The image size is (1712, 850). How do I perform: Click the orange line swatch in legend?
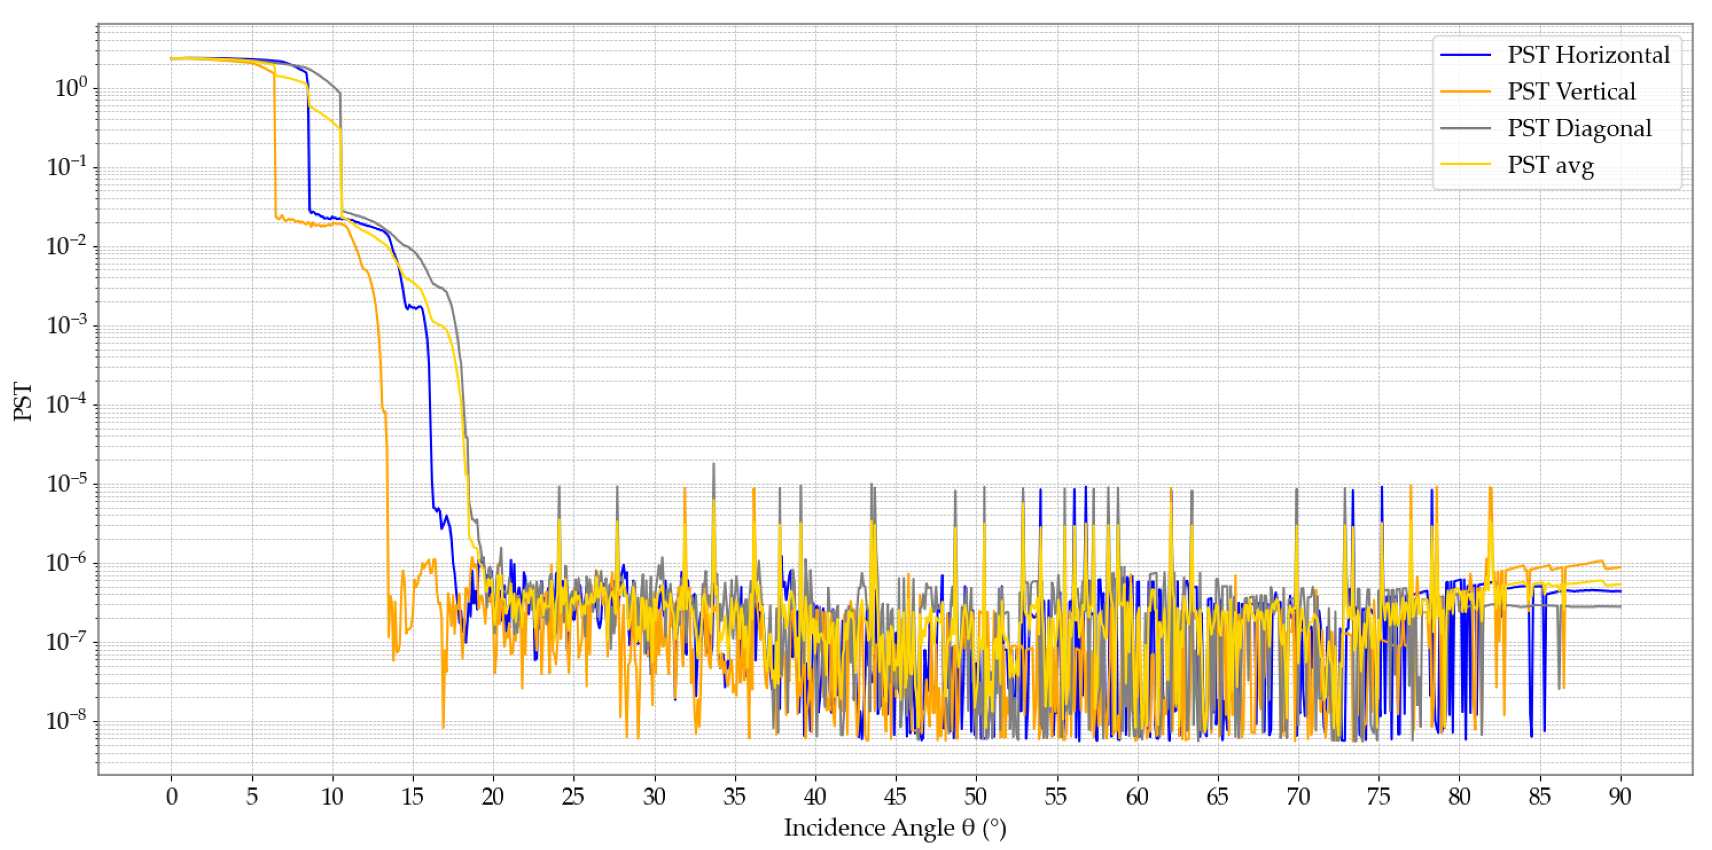(x=1465, y=91)
